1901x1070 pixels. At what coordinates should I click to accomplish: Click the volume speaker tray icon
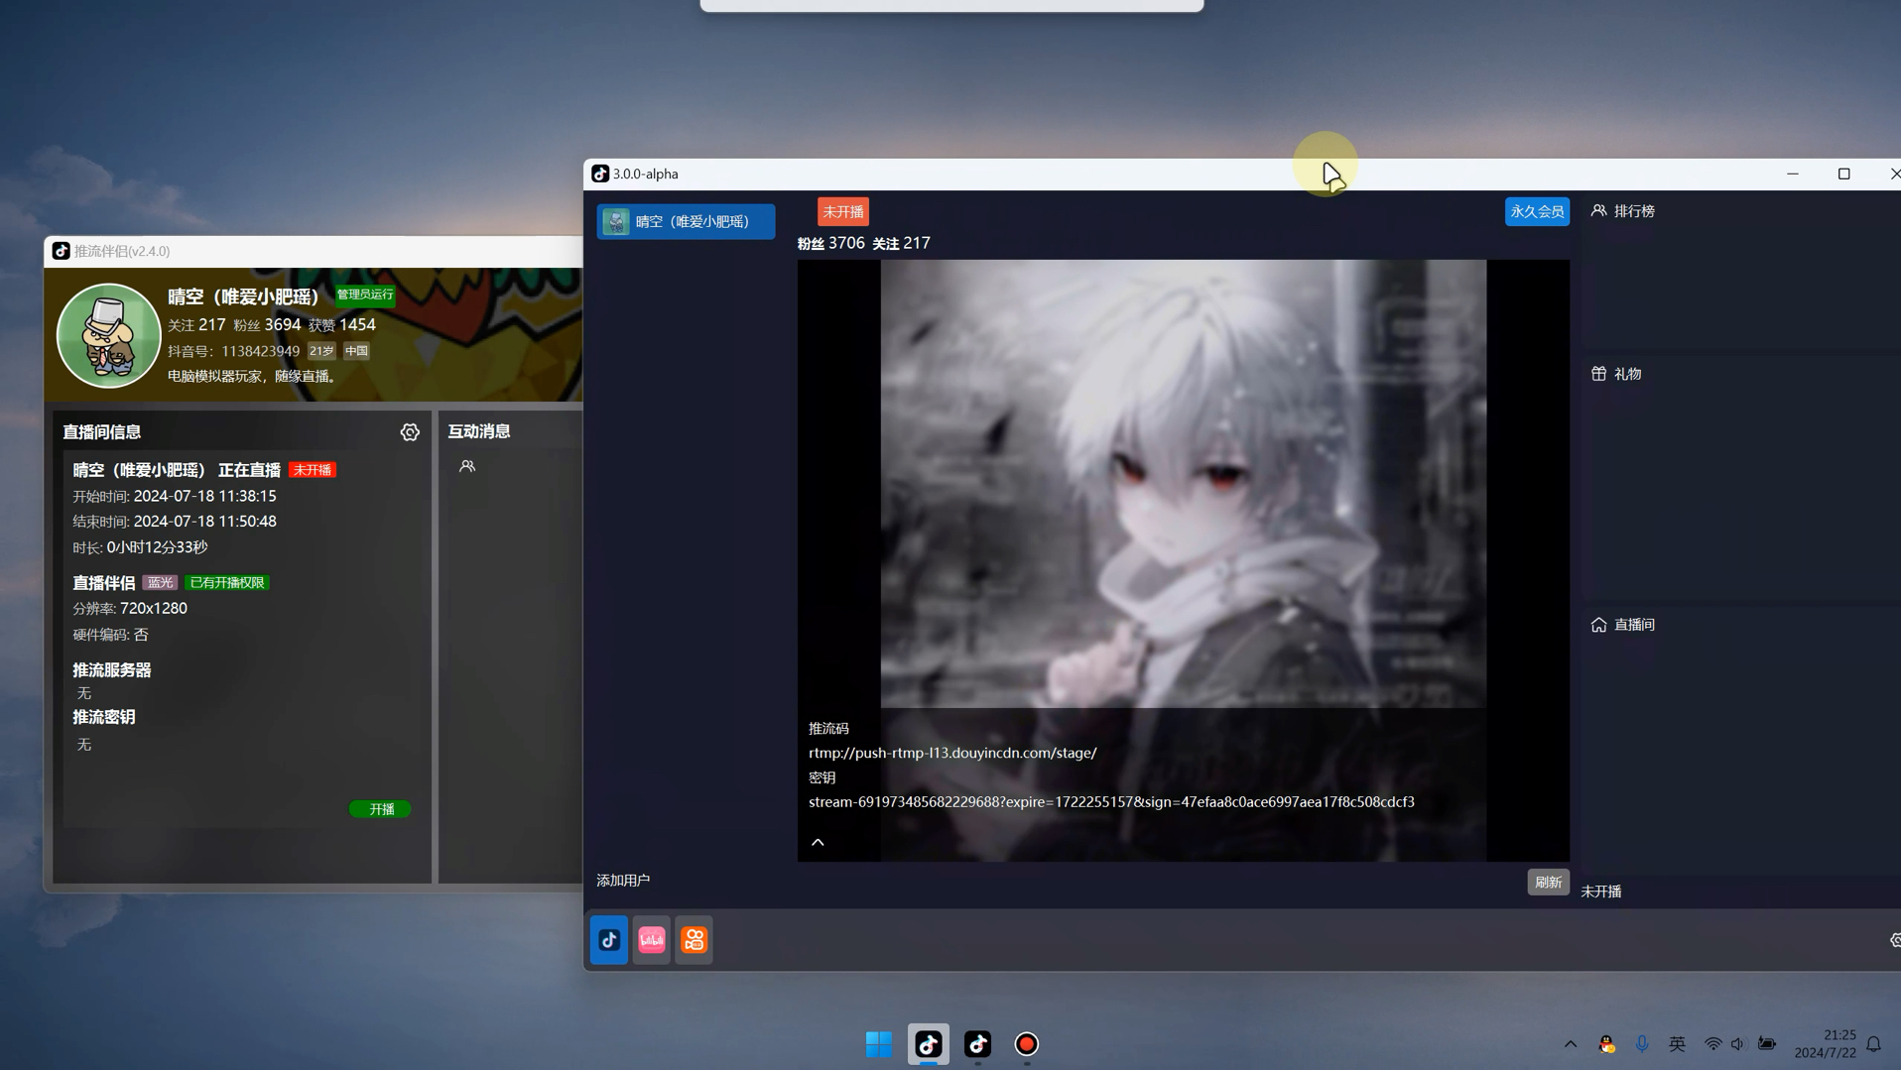(x=1738, y=1044)
